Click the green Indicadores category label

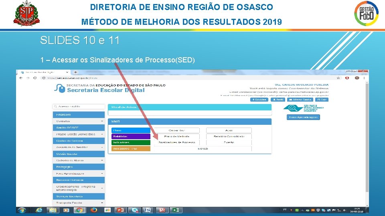coord(131,142)
